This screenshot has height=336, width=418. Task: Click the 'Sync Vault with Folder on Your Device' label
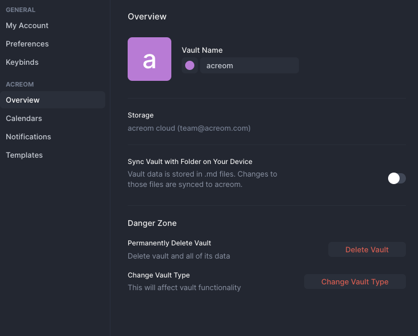coord(190,162)
